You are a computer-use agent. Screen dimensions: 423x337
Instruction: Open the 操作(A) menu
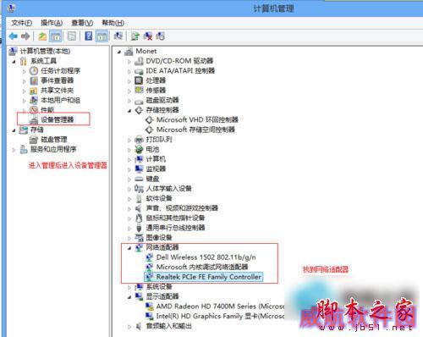(52, 23)
